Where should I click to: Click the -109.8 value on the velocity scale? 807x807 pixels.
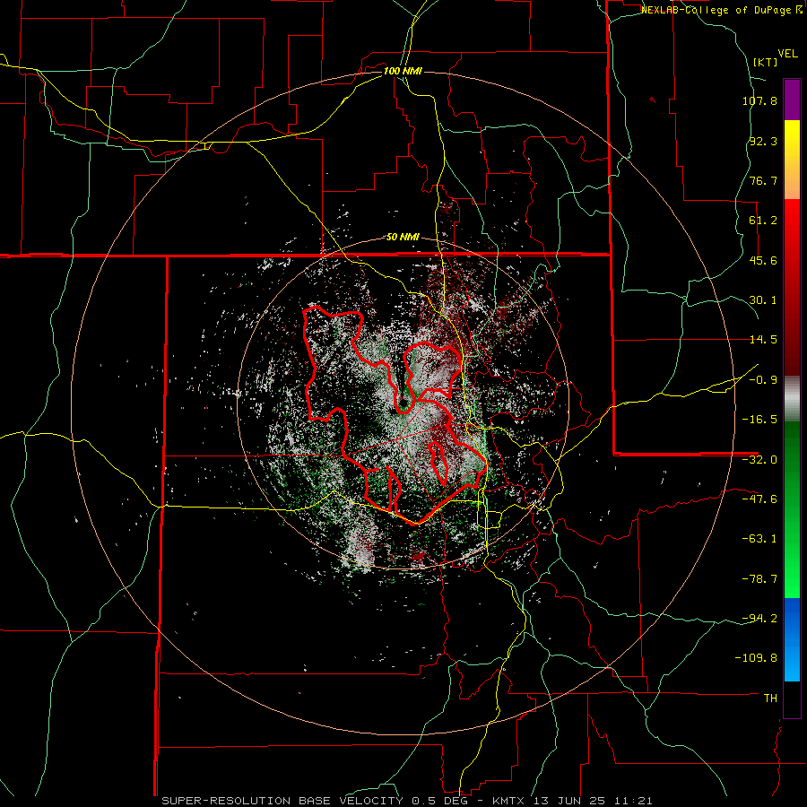pos(756,658)
